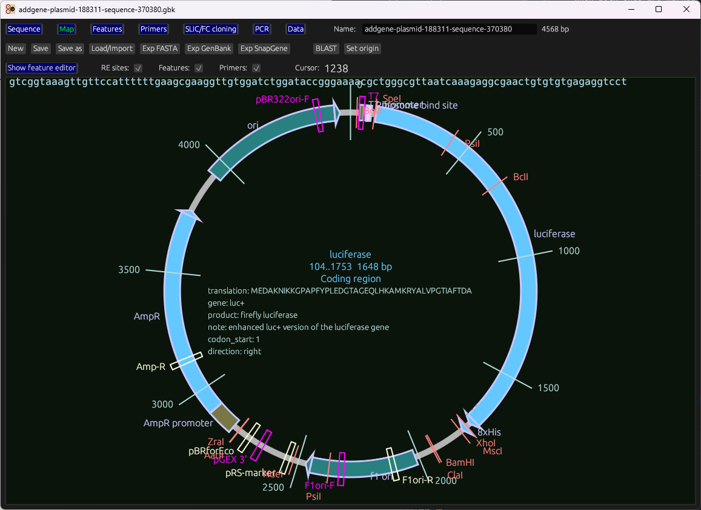
Task: Export sequence as FASTA
Action: (x=160, y=49)
